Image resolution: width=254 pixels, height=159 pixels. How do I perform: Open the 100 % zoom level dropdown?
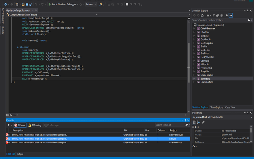pyautogui.click(x=15, y=115)
